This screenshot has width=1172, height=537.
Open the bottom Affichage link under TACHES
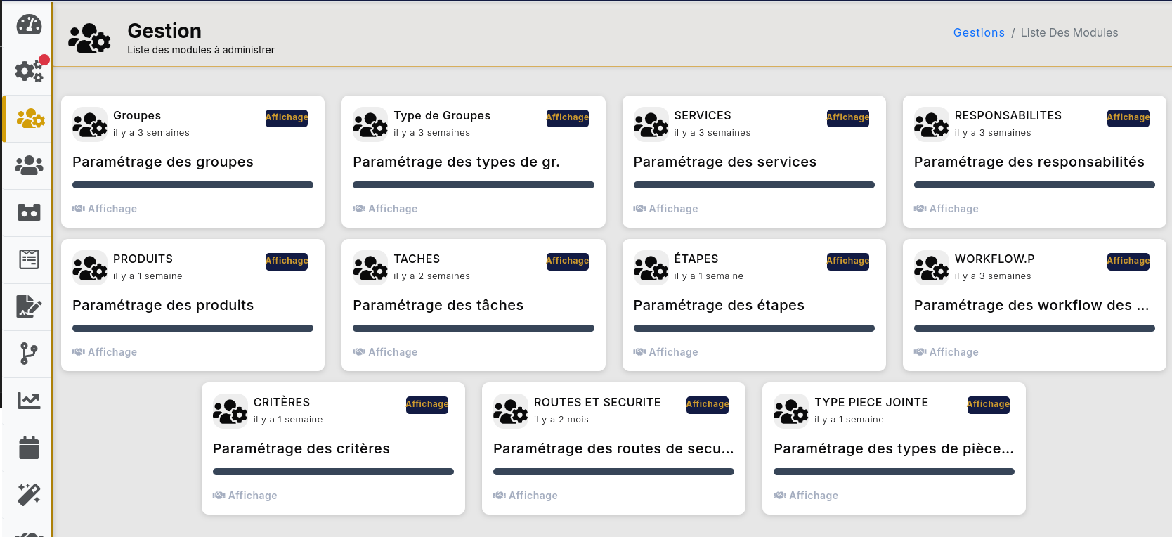pyautogui.click(x=385, y=352)
